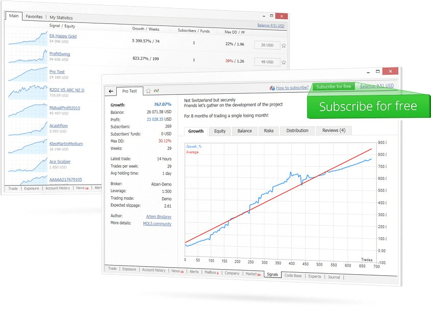This screenshot has width=431, height=311.
Task: Click the green signal line icon beside the star
Action: point(156,91)
